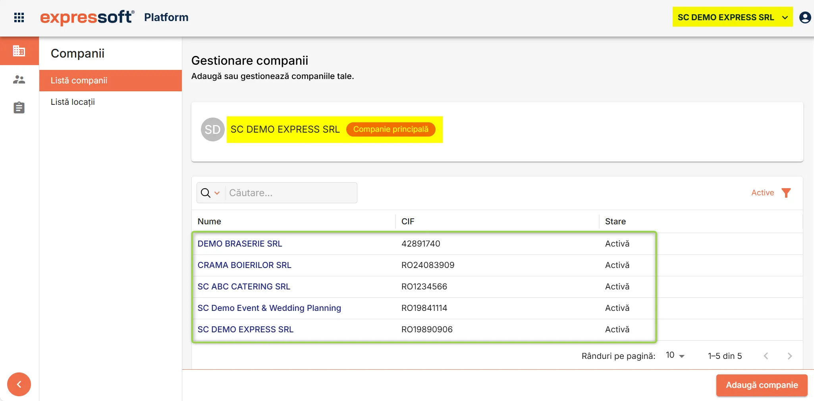The height and width of the screenshot is (401, 814).
Task: Click SC DEMO EXPRESS SRL name in main company card
Action: (285, 129)
